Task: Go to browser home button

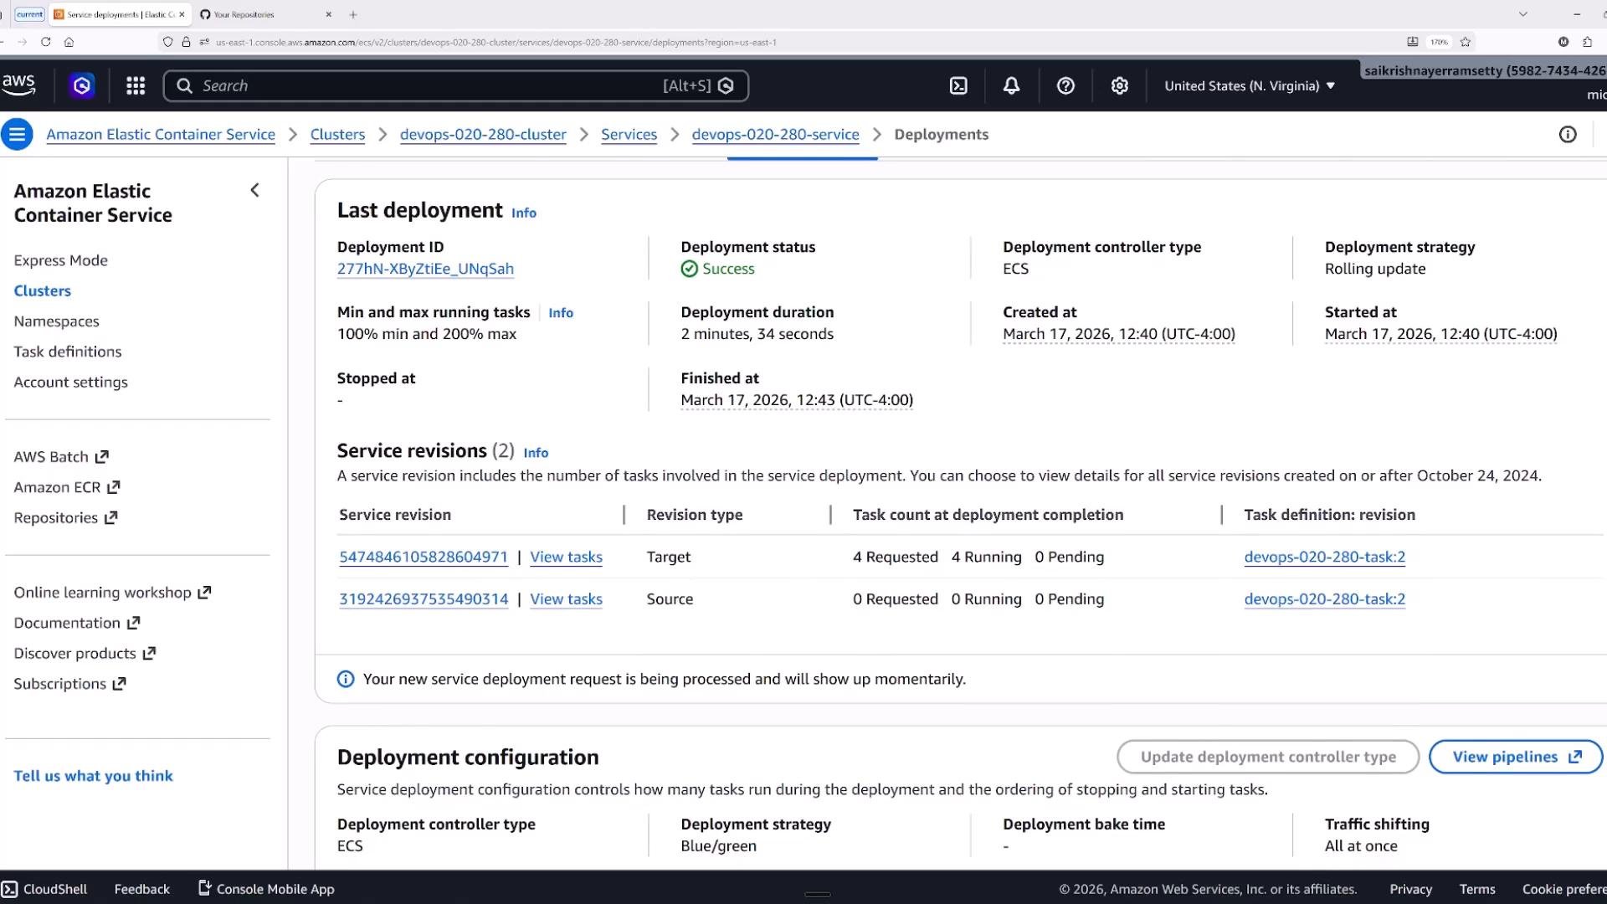Action: (x=69, y=42)
